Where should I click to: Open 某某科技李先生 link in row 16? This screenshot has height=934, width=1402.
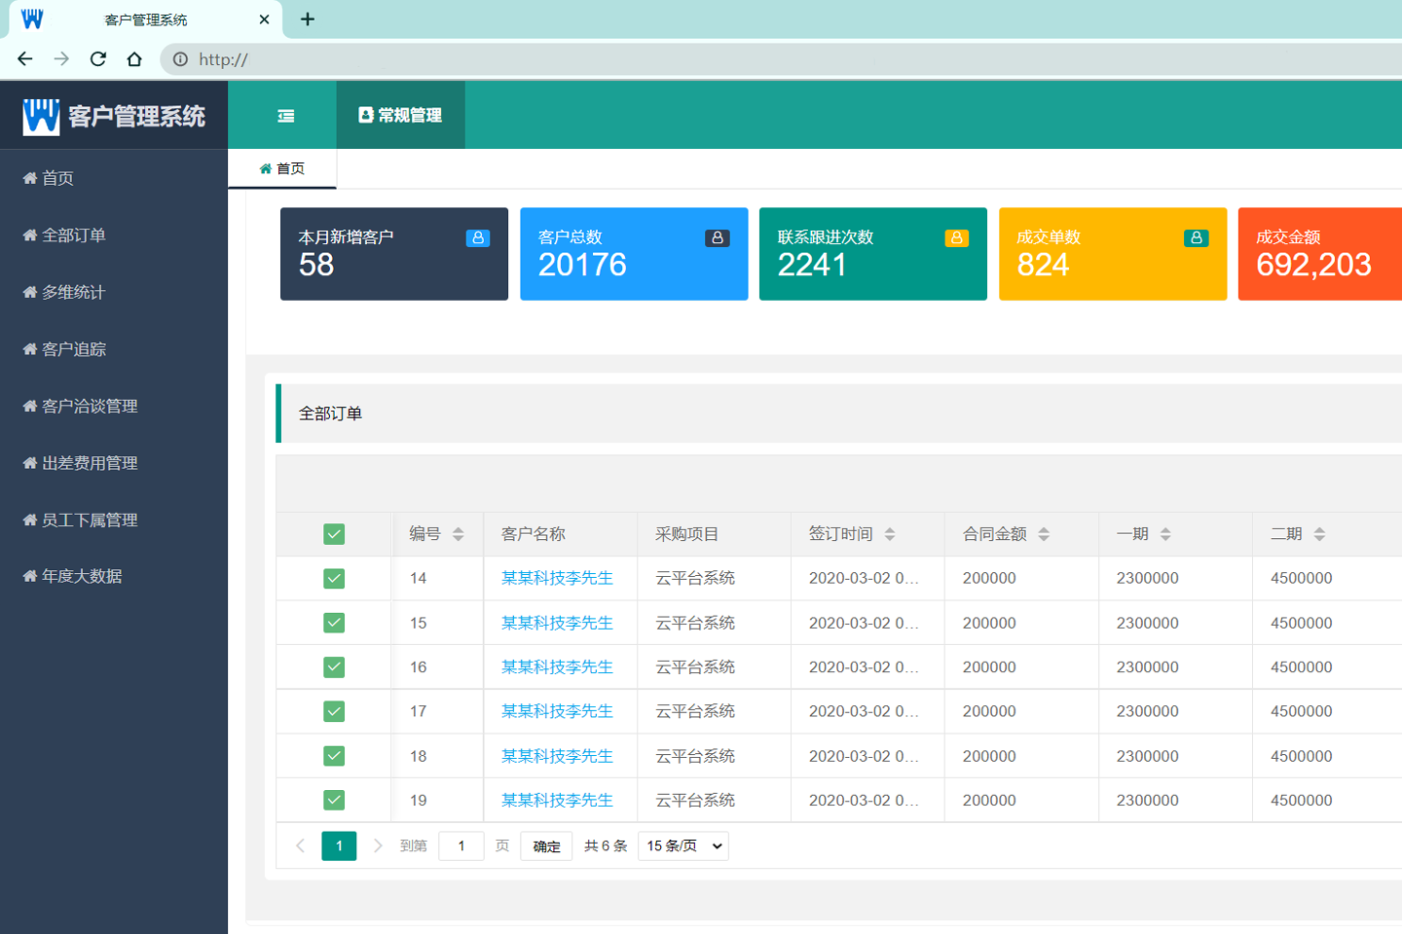click(557, 667)
